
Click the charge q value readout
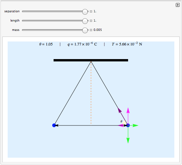[x=82, y=44]
